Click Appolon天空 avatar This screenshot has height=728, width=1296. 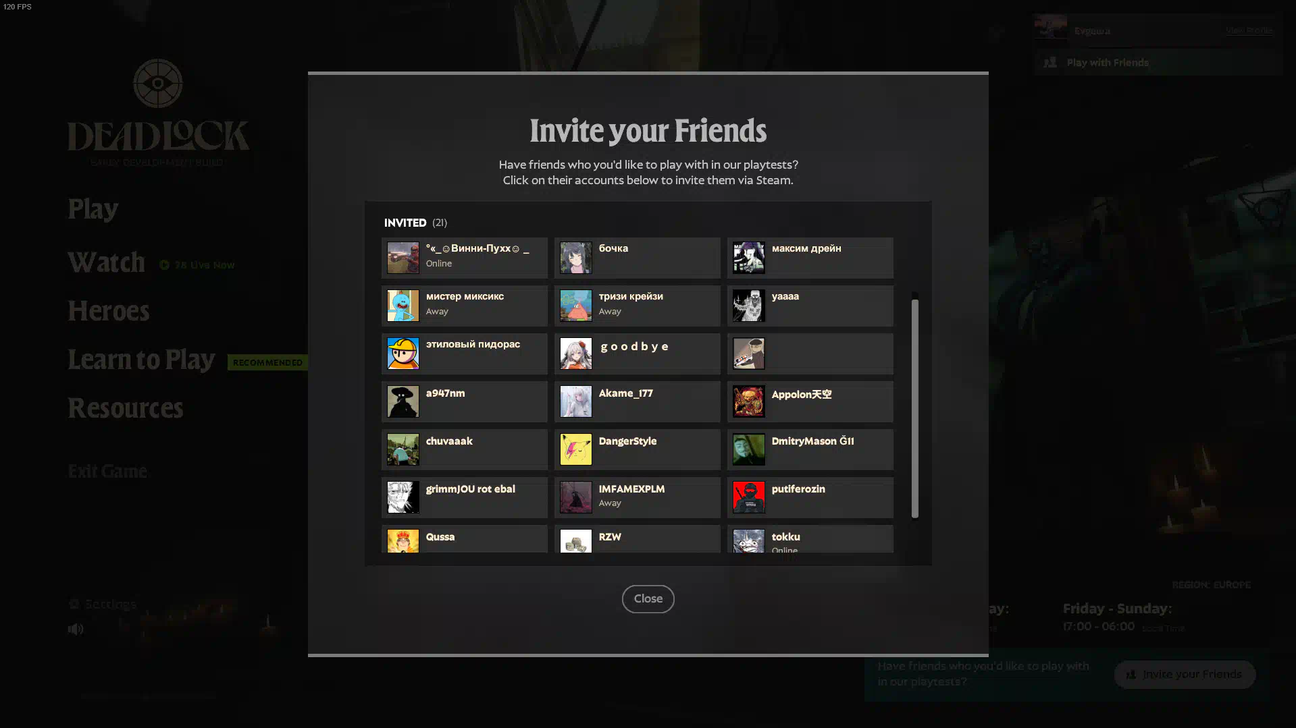coord(748,401)
